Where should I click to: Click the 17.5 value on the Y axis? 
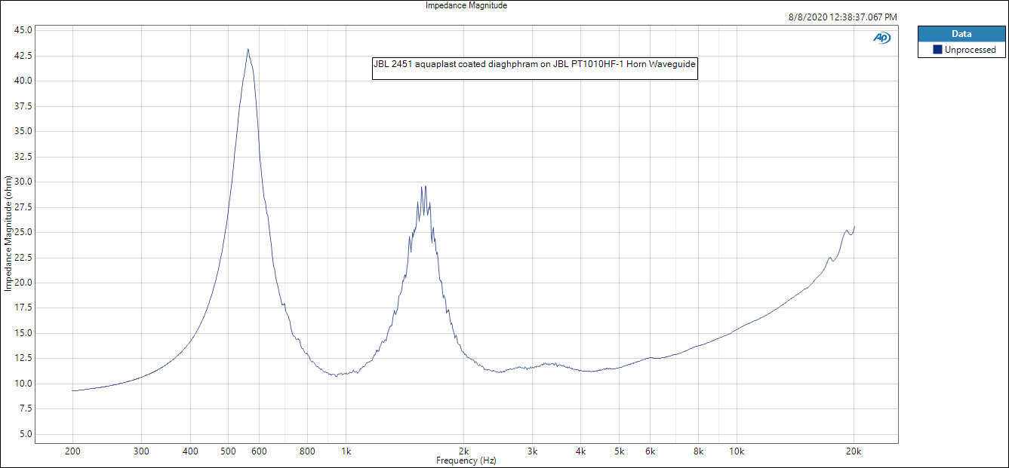[x=23, y=308]
